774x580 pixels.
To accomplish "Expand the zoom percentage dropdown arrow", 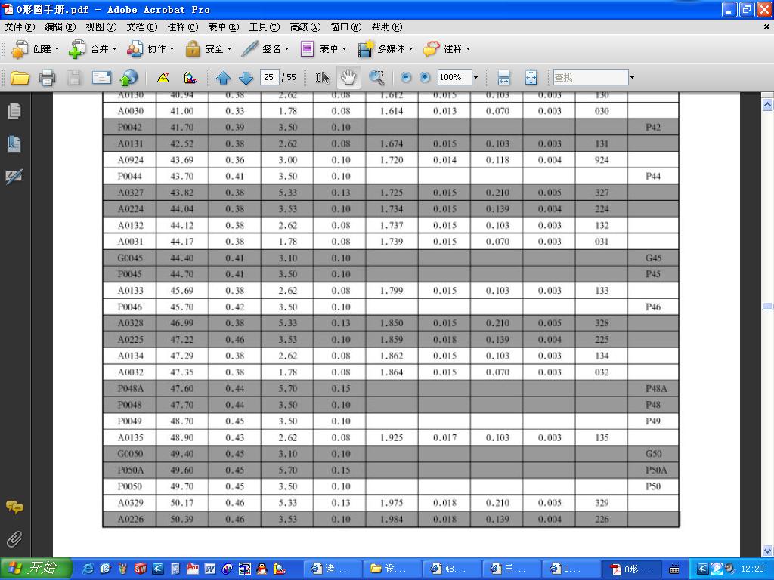I will click(476, 78).
